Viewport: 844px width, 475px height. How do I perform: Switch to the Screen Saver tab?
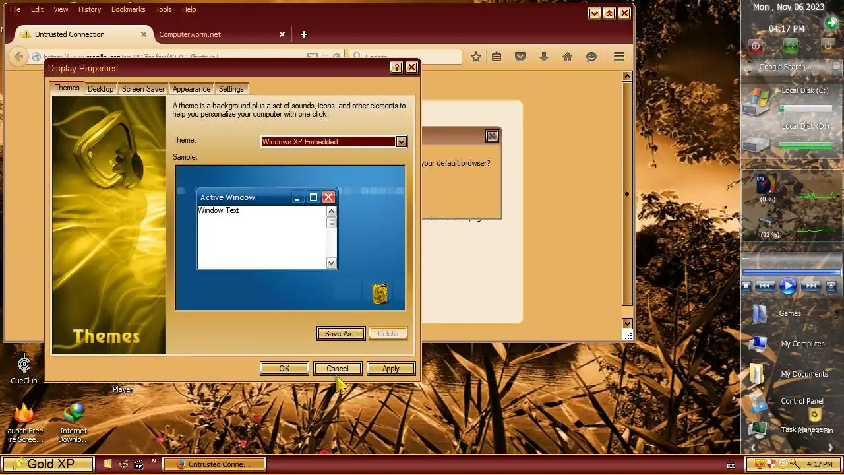[143, 89]
